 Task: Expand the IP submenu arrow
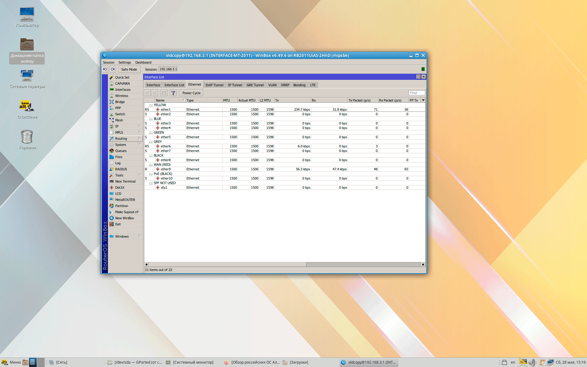(139, 126)
